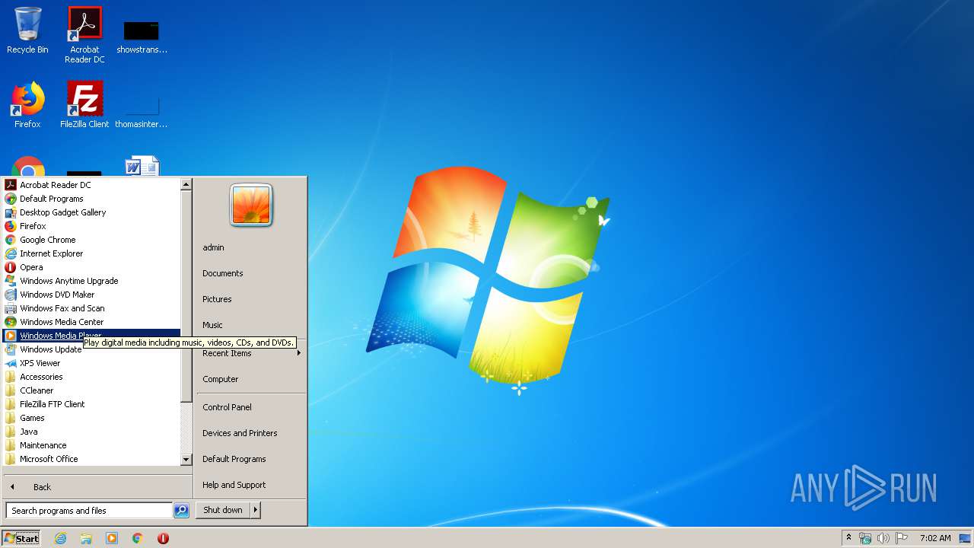The image size is (974, 548).
Task: Launch Internet Explorer from programs list
Action: click(x=92, y=253)
